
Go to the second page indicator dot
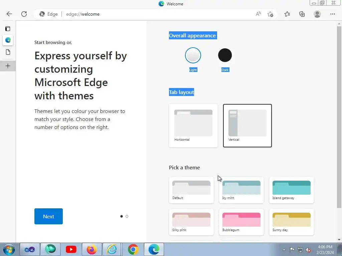coord(127,216)
